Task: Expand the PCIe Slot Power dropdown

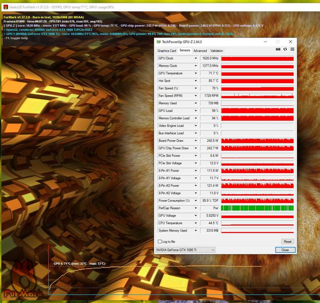Action: point(196,156)
